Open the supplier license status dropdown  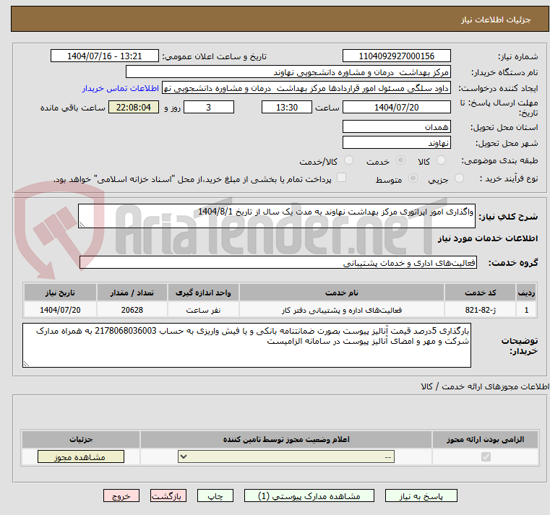(286, 456)
